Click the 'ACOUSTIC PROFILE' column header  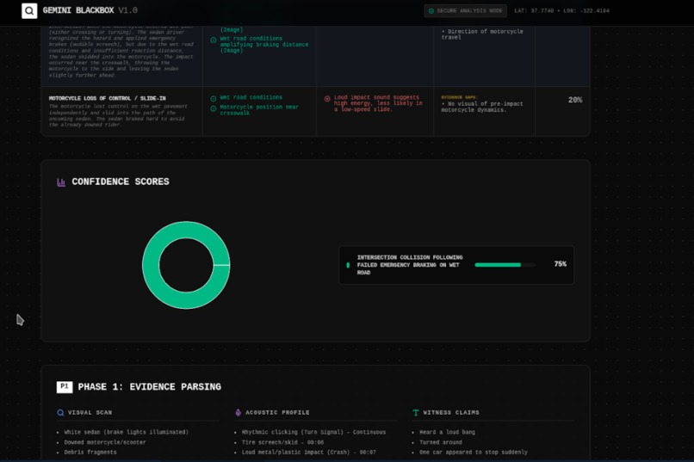[277, 412]
